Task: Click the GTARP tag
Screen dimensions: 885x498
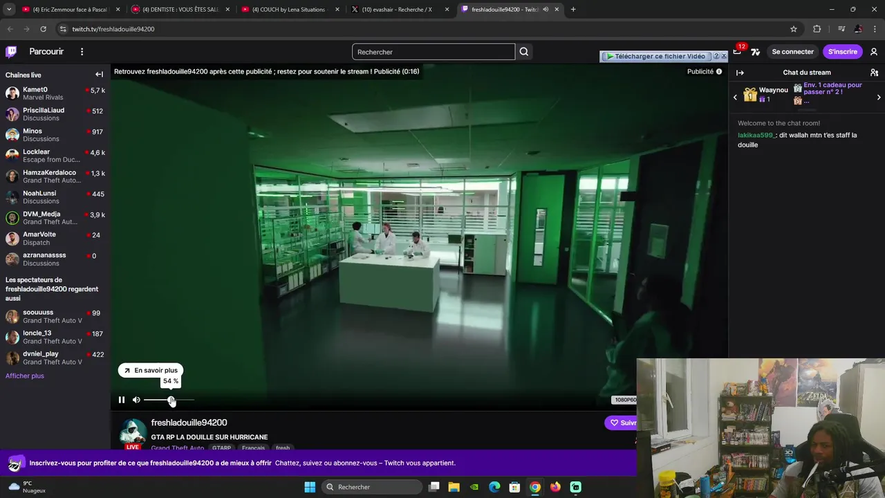Action: point(221,448)
